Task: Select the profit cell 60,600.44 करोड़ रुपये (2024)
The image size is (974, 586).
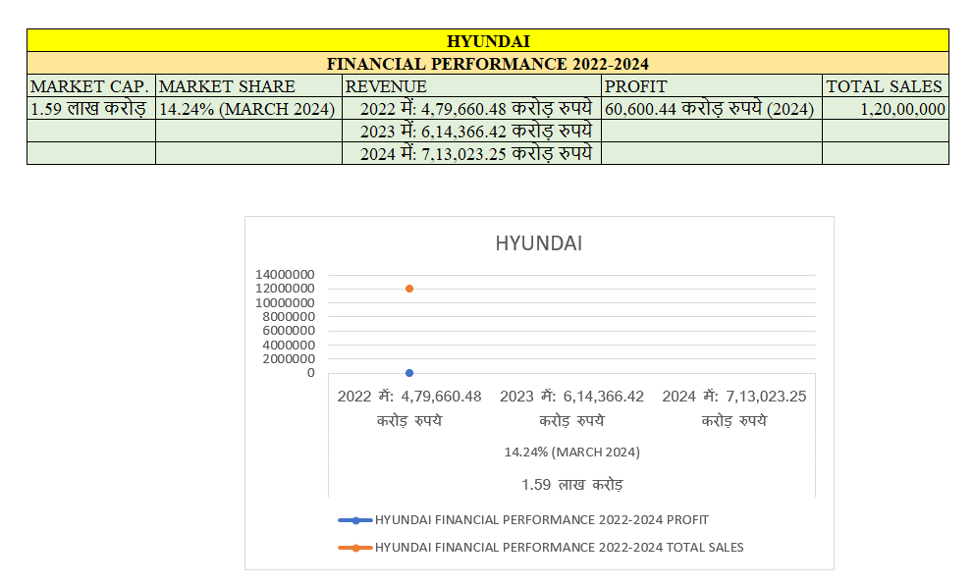Action: click(712, 109)
